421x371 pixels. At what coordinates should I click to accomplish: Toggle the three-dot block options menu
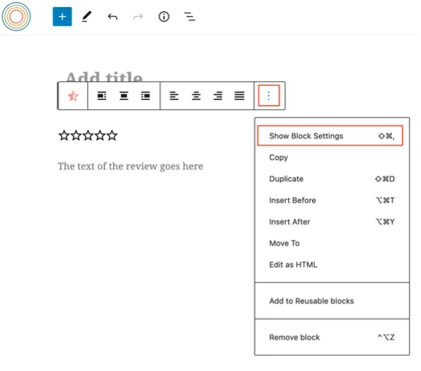coord(269,95)
